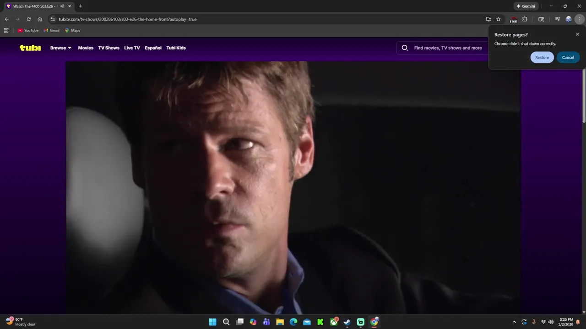Image resolution: width=586 pixels, height=329 pixels.
Task: Launch Microsoft Edge from taskbar
Action: 293,322
